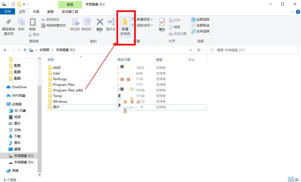
Task: Click 全部选择 (Select all) icon
Action: pos(194,20)
